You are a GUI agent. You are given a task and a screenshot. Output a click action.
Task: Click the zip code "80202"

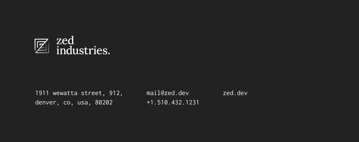(104, 102)
